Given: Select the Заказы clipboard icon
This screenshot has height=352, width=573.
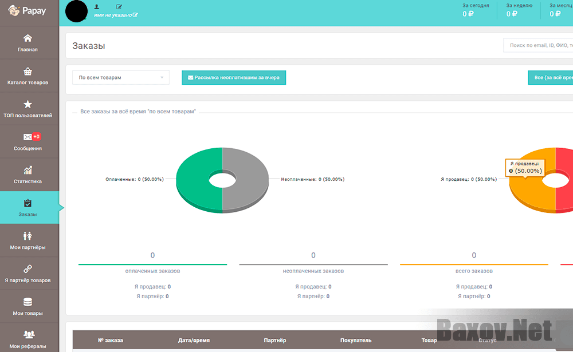Looking at the screenshot, I should (28, 202).
